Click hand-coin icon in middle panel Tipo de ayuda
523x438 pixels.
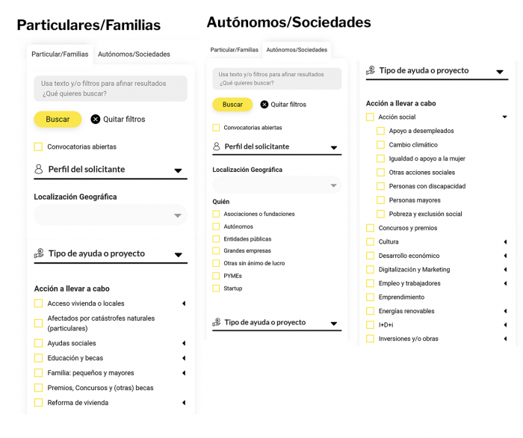217,322
